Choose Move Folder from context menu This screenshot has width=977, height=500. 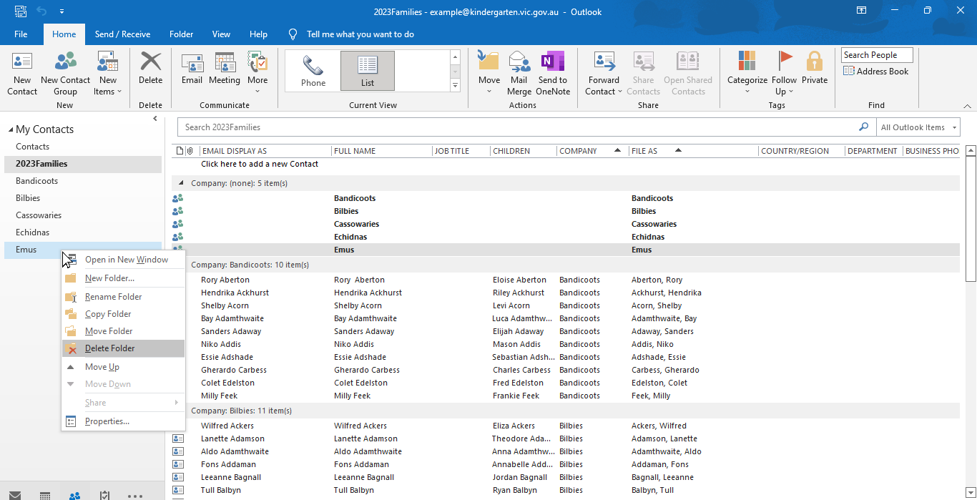click(x=123, y=331)
